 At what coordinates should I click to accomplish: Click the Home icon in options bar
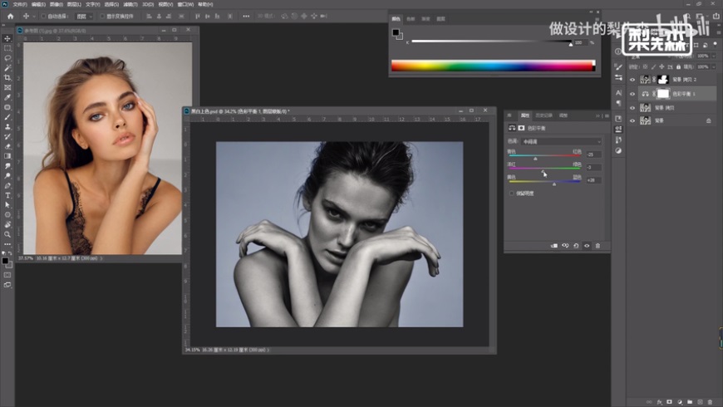tap(10, 16)
